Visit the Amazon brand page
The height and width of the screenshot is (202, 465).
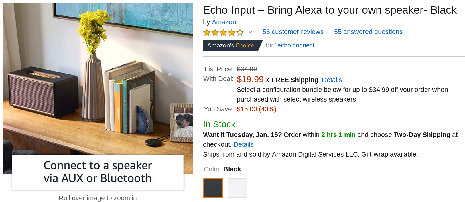224,22
